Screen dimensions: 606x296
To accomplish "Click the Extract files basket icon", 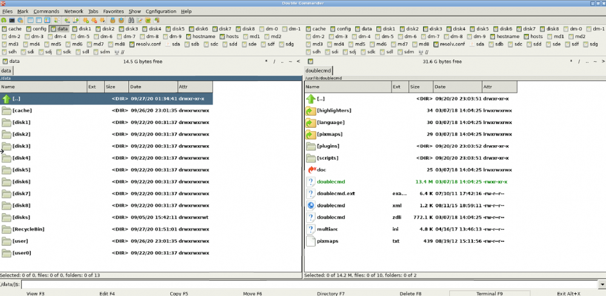I will pyautogui.click(x=121, y=20).
